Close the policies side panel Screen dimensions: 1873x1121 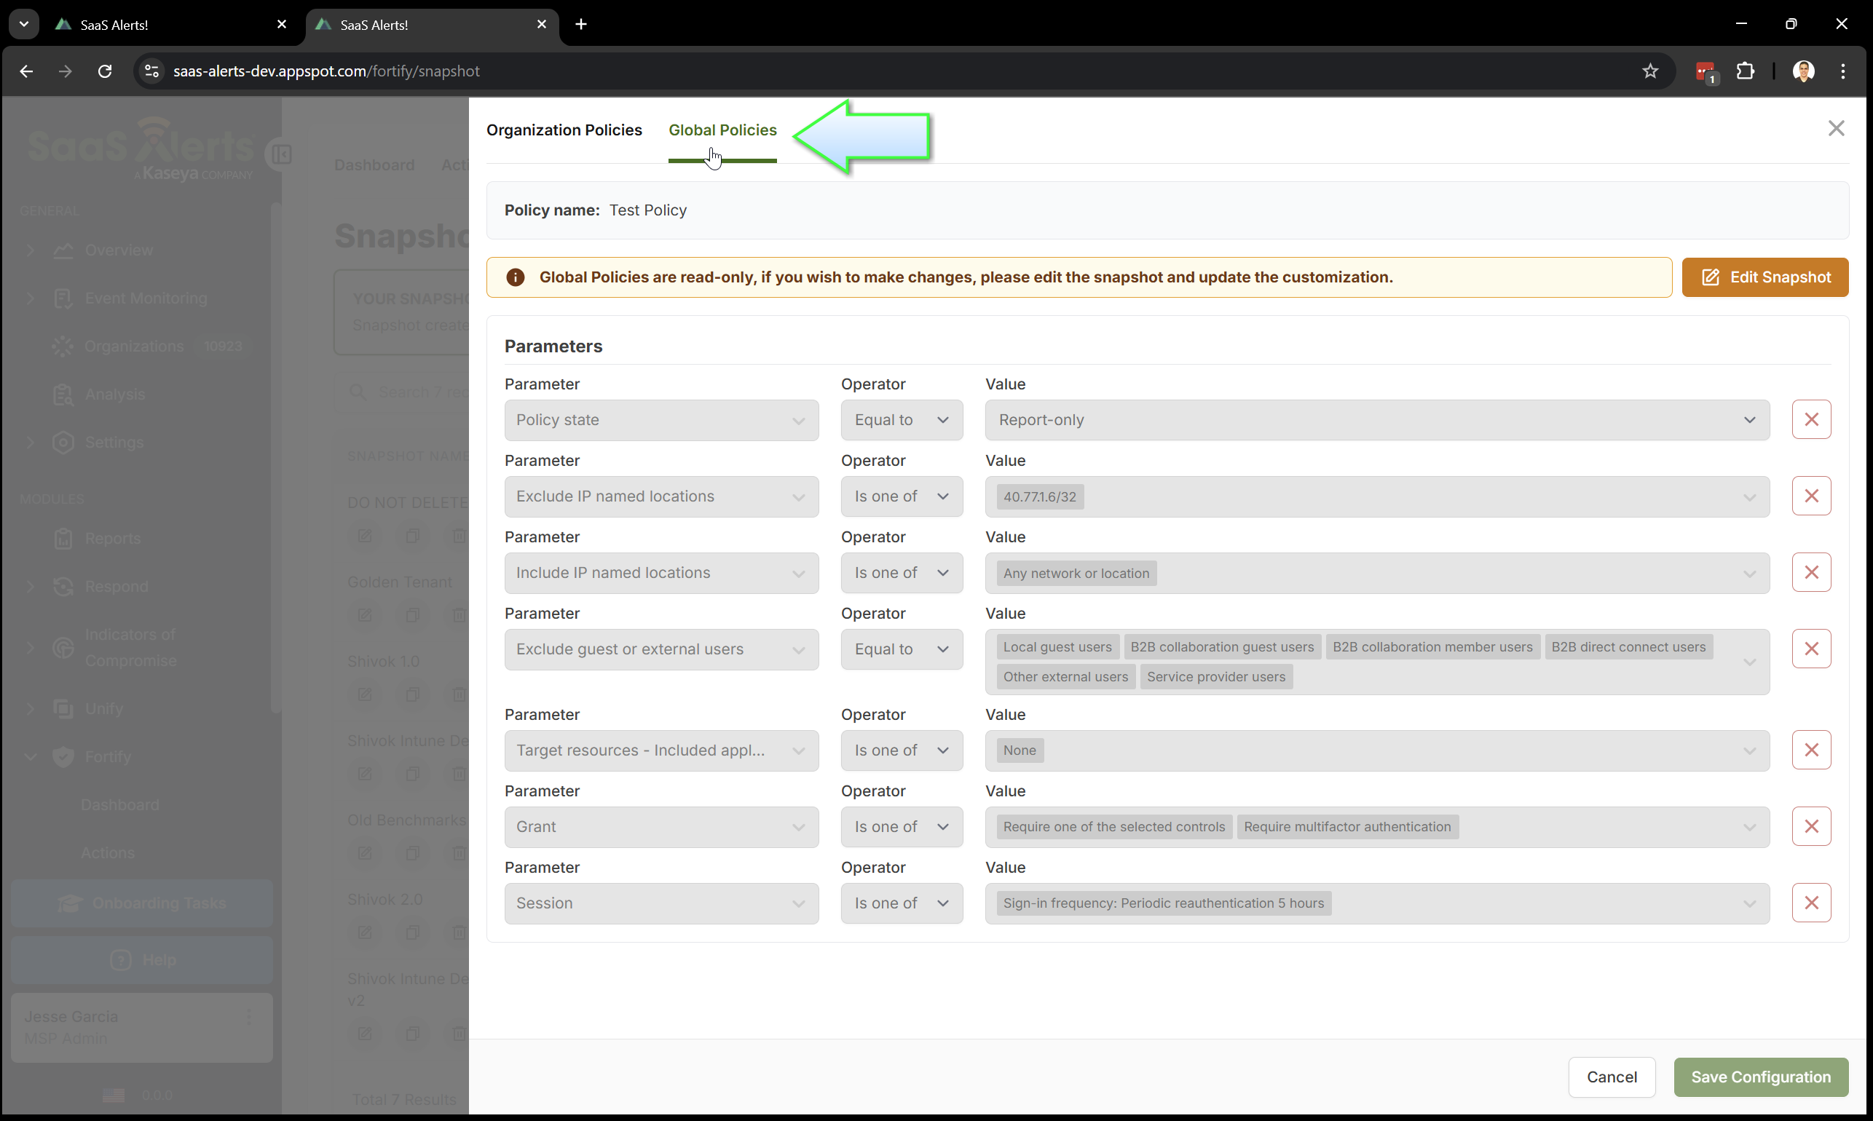click(1836, 128)
